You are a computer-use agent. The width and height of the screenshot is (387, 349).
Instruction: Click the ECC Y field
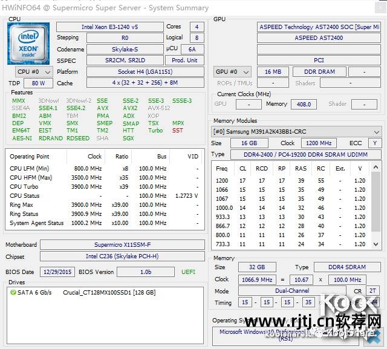click(x=375, y=143)
